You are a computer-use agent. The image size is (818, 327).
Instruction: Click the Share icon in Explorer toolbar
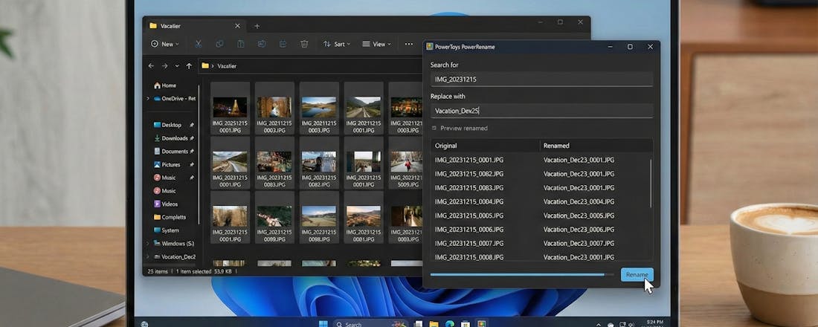coord(283,44)
